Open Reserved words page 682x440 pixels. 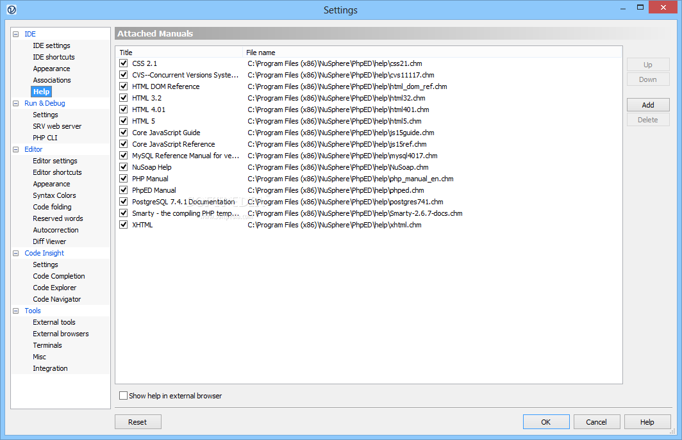pyautogui.click(x=58, y=218)
